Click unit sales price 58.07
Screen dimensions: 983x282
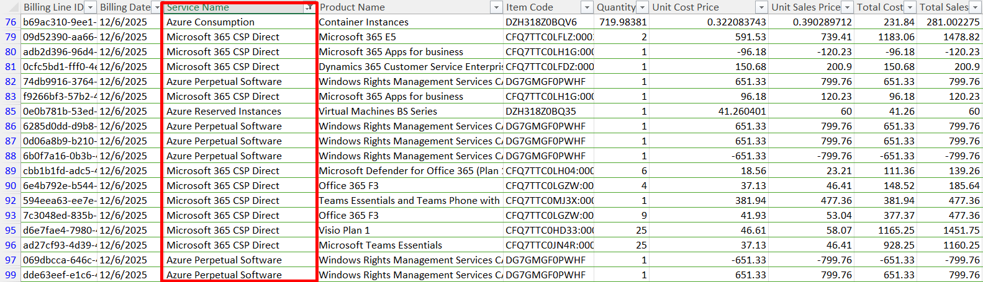[811, 231]
